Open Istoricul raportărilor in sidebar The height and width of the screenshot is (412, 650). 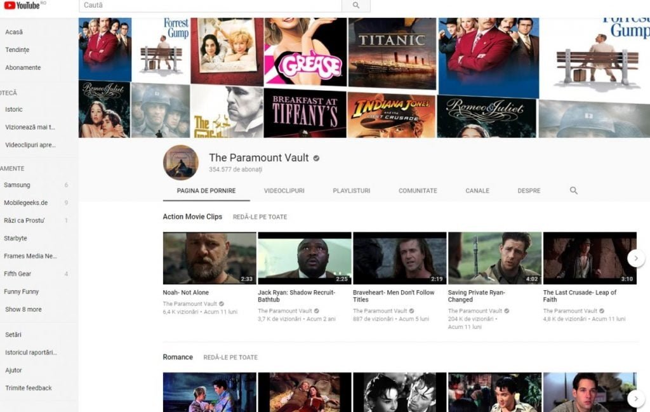click(x=31, y=353)
